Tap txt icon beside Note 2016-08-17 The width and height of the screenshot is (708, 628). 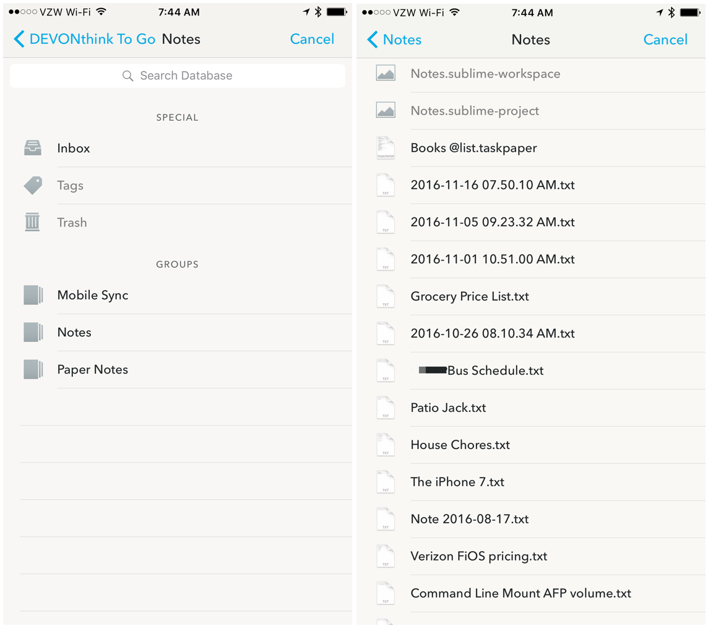[x=386, y=518]
